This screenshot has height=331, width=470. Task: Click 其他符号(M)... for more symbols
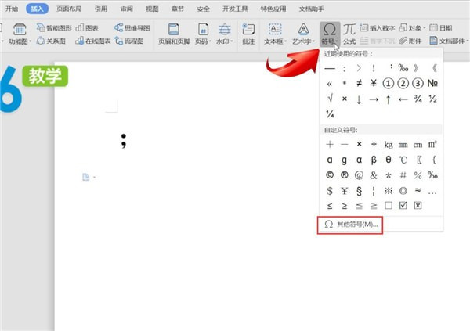tap(351, 224)
